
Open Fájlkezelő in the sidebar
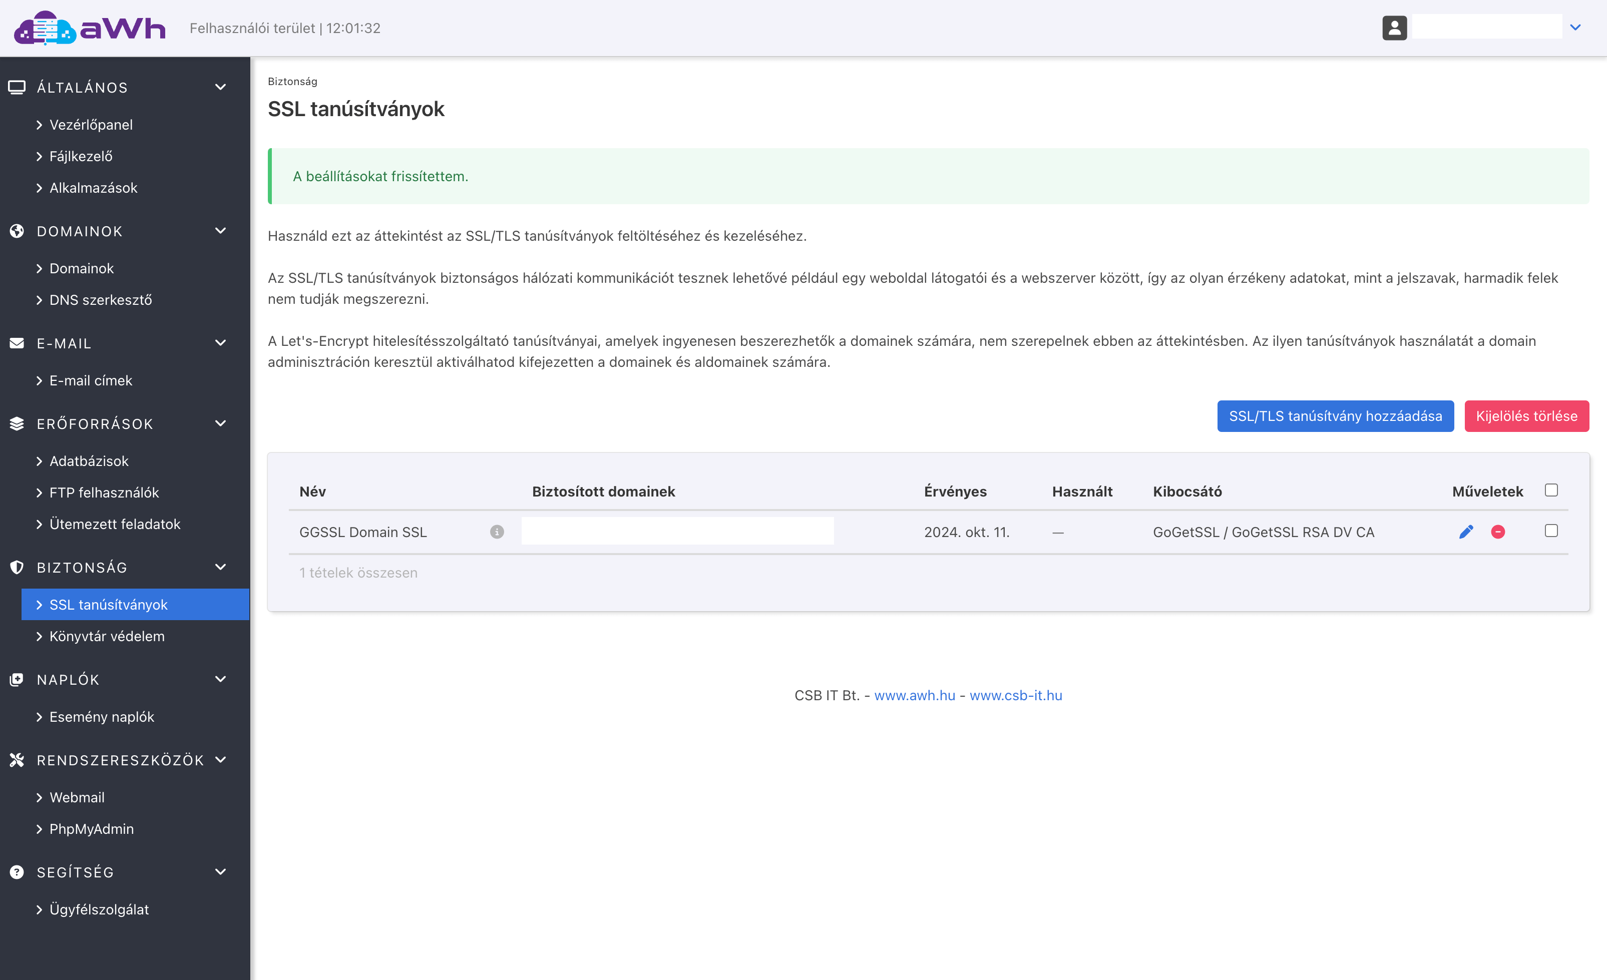pos(81,156)
